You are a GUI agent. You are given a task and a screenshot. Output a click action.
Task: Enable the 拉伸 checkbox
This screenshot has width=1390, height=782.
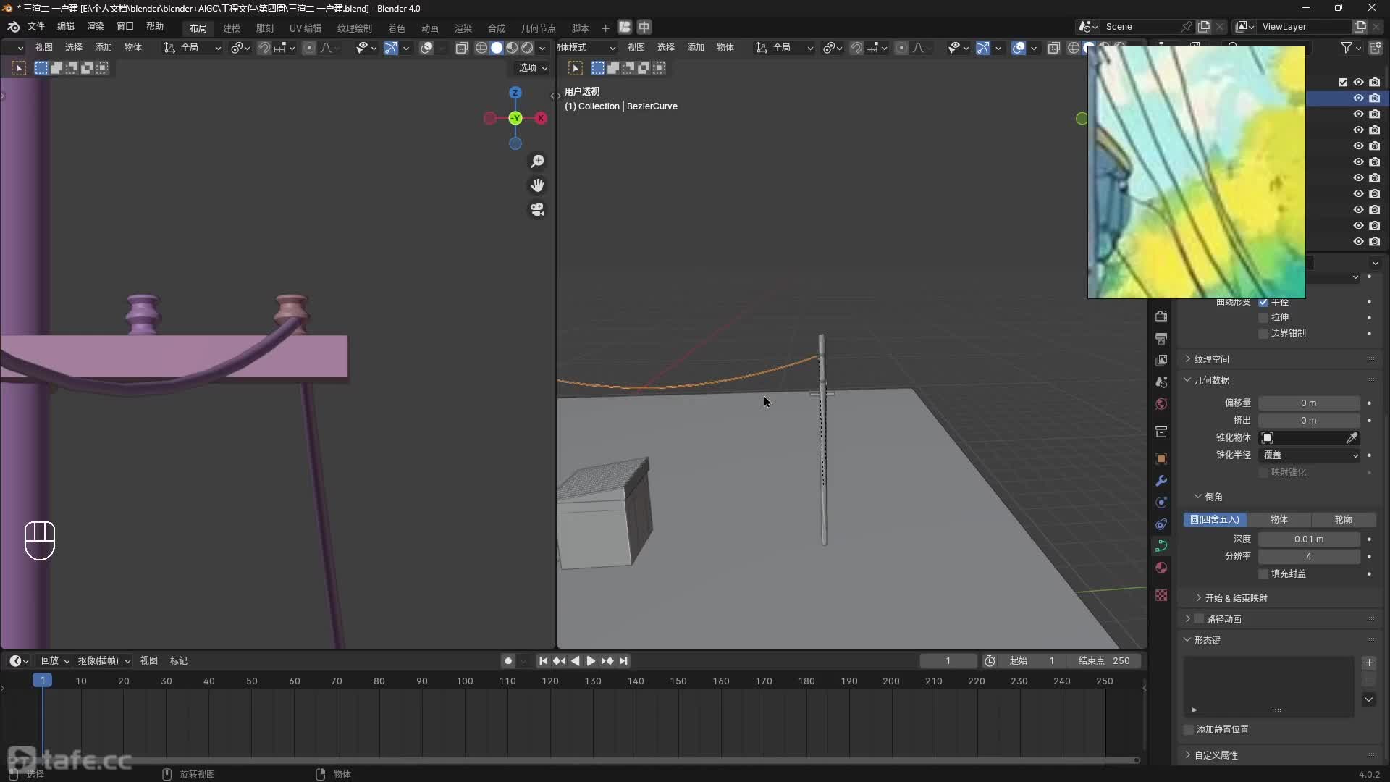(x=1263, y=317)
